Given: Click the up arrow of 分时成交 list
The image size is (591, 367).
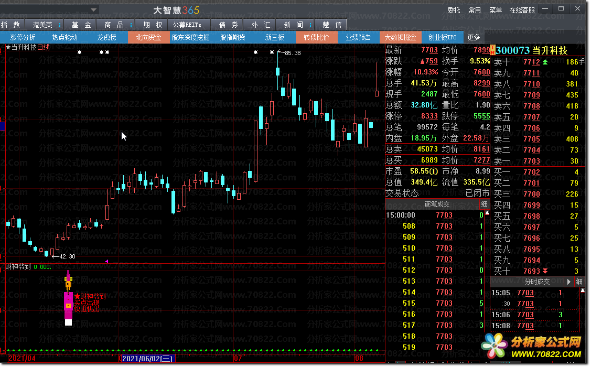Looking at the screenshot, I should tap(582, 290).
